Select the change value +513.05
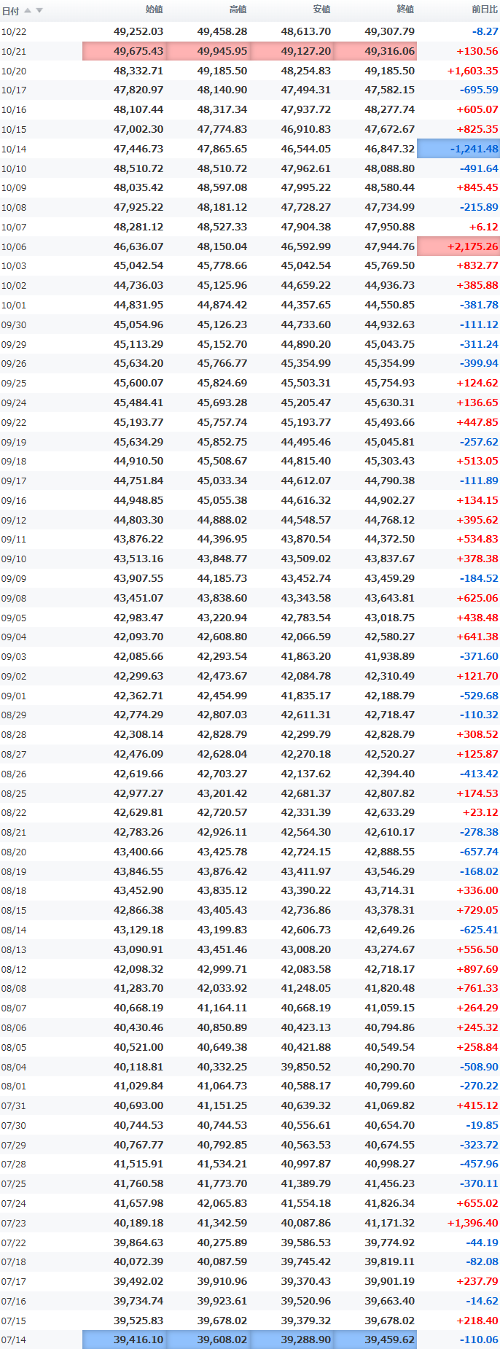500x1349 pixels. point(477,461)
